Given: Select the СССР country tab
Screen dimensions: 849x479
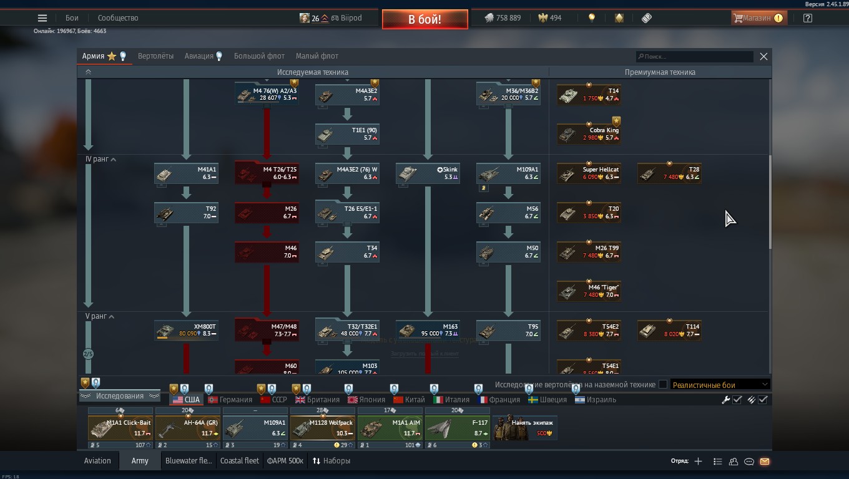Looking at the screenshot, I should coord(274,400).
